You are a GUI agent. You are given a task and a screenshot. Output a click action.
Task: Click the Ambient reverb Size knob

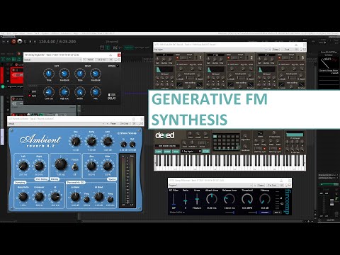pos(91,166)
